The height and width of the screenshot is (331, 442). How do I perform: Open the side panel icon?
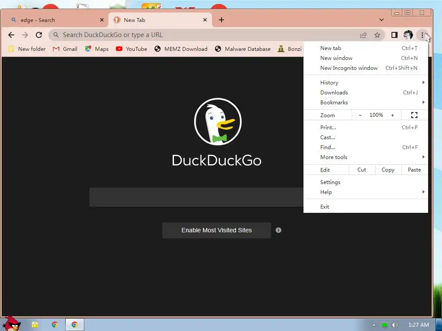click(395, 35)
